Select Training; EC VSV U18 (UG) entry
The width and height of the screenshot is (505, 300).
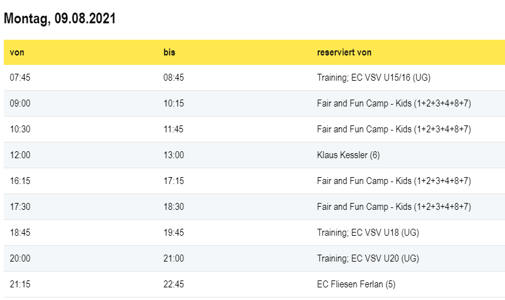pos(368,233)
